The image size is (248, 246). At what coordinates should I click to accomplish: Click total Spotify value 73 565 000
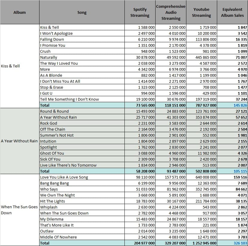click(140, 105)
